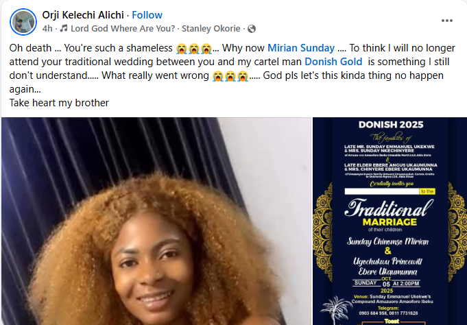Click the globe public audience icon
467x325 pixels.
[x=252, y=29]
